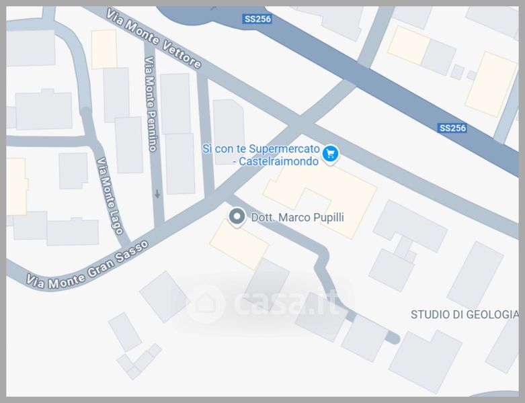Open Dott. Marco Pupilli label
The height and width of the screenshot is (403, 525).
(x=298, y=218)
